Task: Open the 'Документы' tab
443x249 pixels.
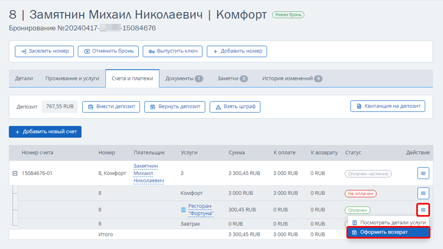Action: [x=184, y=79]
